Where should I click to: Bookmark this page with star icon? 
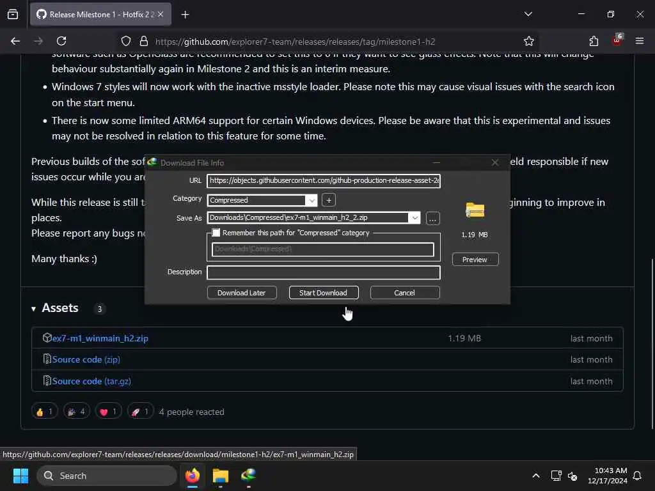pyautogui.click(x=529, y=41)
